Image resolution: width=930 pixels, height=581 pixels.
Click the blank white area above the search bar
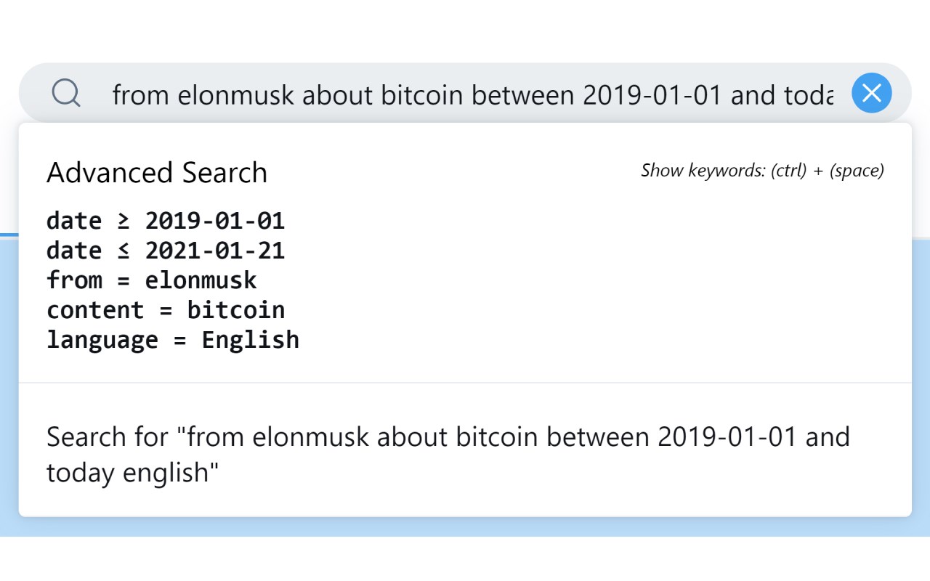[465, 29]
